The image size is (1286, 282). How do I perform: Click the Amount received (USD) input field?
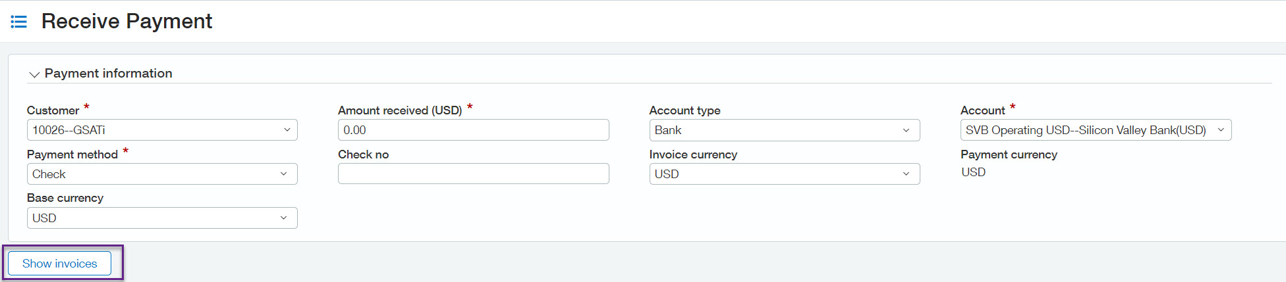pos(473,130)
